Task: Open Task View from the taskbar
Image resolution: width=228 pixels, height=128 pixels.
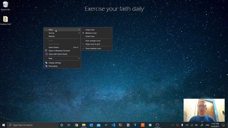Action: 69,125
